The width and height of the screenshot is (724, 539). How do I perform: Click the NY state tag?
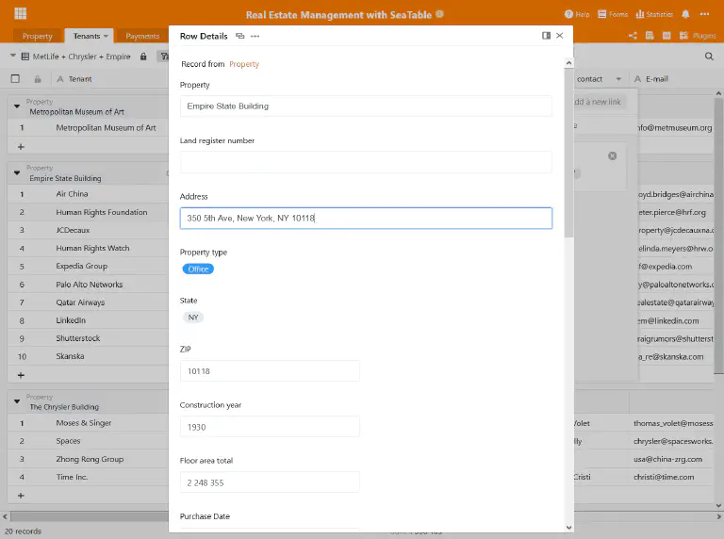pyautogui.click(x=193, y=318)
